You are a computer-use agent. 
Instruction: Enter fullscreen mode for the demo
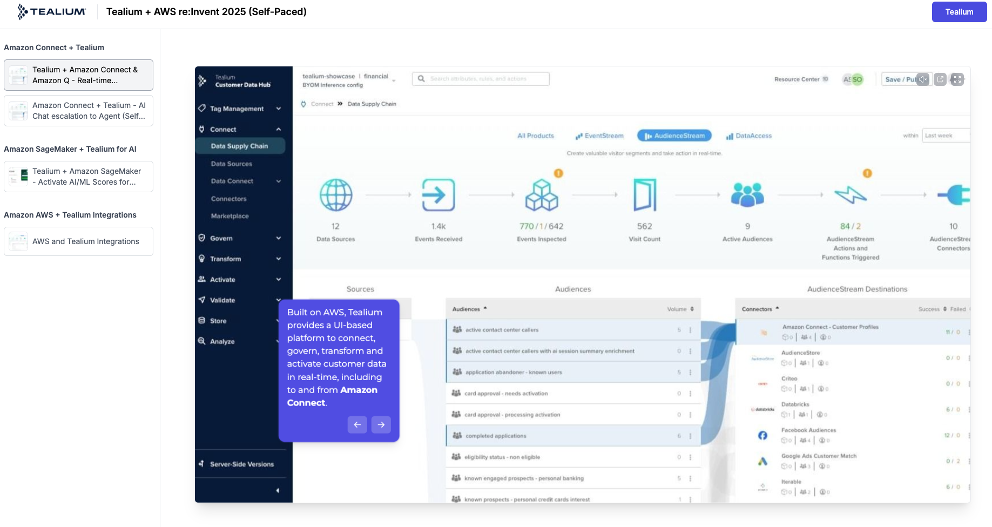(957, 79)
